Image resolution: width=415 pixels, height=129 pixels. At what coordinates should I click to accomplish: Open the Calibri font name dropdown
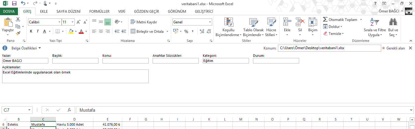[59, 22]
